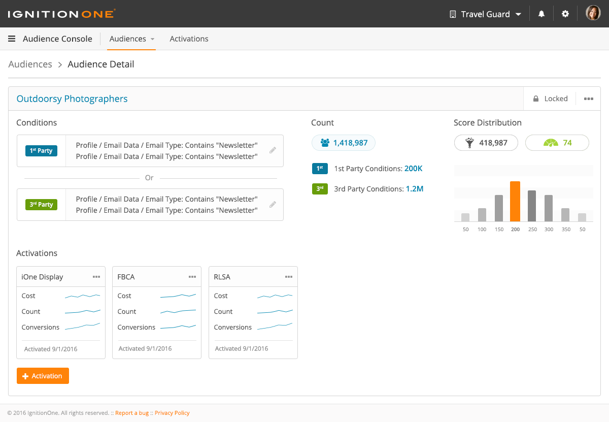Click the notifications bell icon
The width and height of the screenshot is (609, 422).
[542, 14]
